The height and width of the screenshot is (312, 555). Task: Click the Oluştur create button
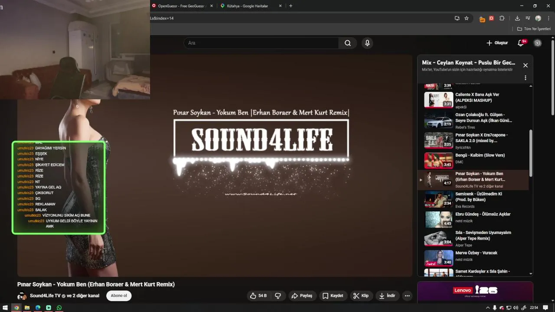(x=497, y=43)
